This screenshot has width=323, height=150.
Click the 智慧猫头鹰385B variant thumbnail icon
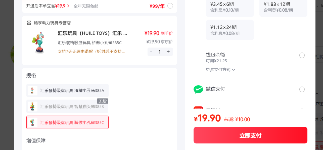33,106
